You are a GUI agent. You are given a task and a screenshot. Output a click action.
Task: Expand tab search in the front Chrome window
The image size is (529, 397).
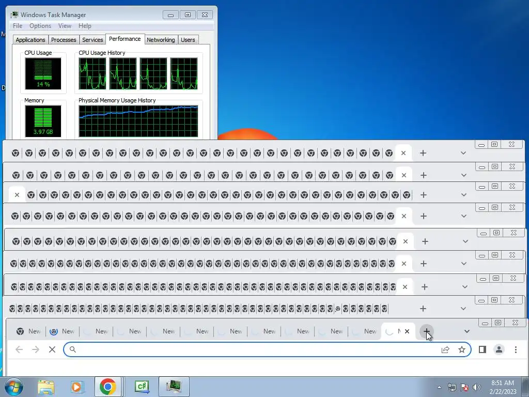467,331
